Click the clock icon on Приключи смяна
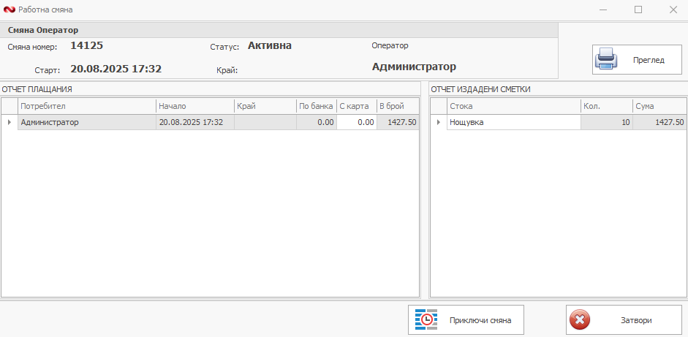 [x=426, y=320]
